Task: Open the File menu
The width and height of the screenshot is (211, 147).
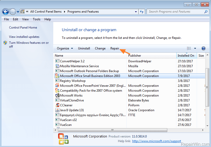Action: pyautogui.click(x=6, y=19)
